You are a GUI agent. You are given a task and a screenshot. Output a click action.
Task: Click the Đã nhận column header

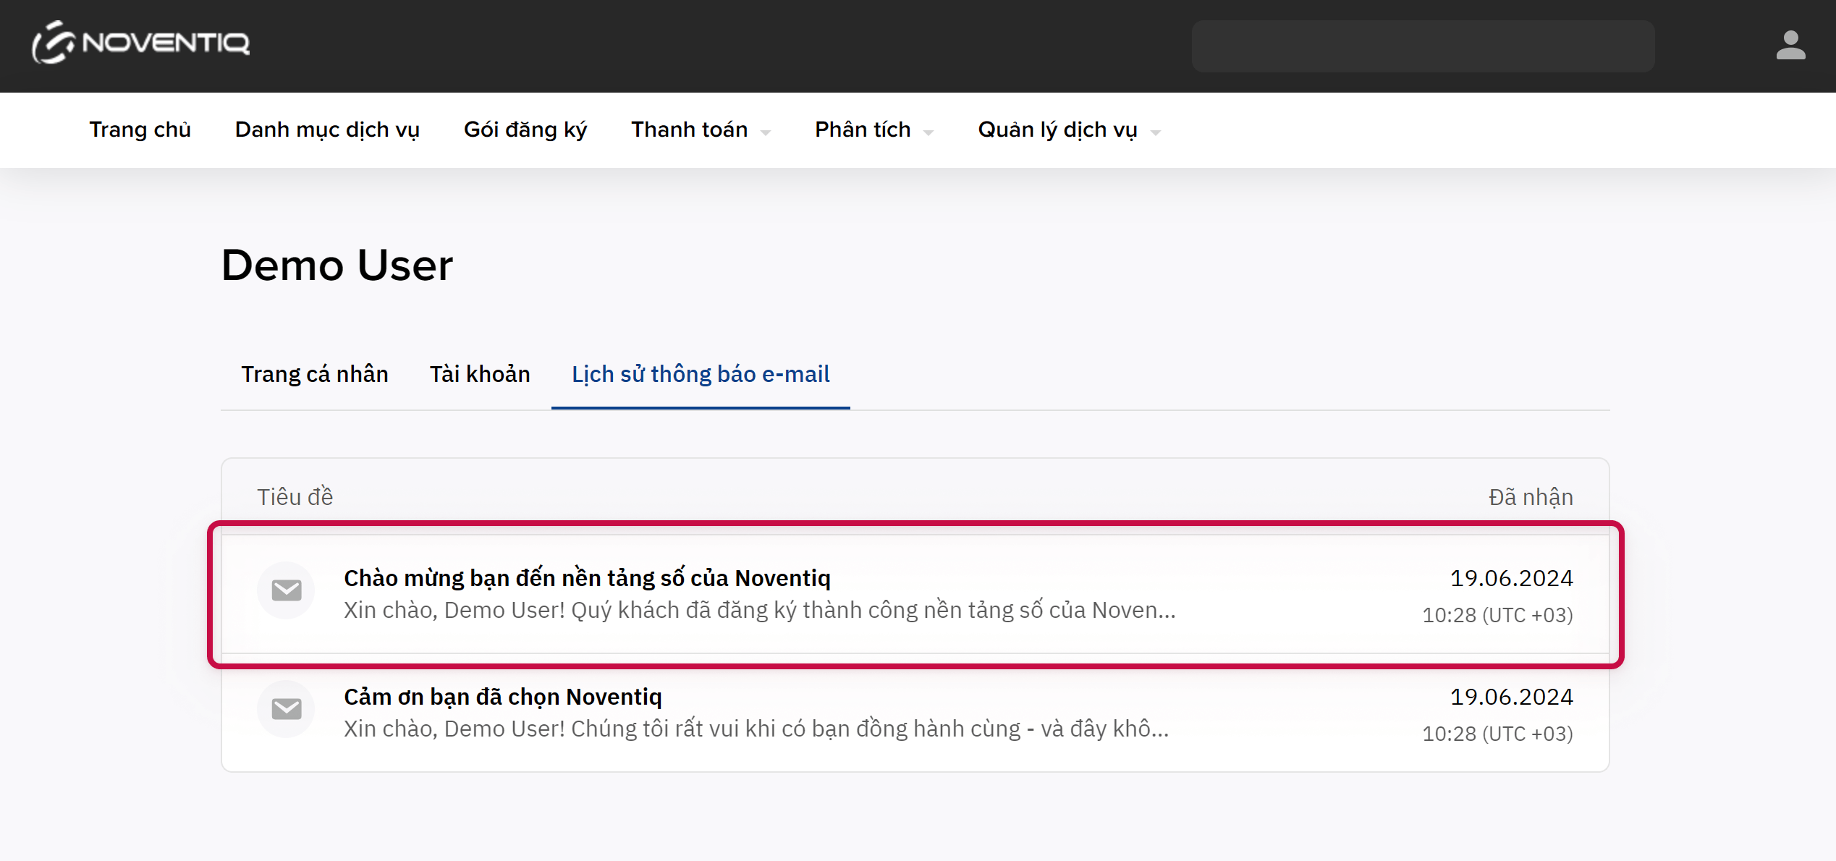pyautogui.click(x=1530, y=497)
